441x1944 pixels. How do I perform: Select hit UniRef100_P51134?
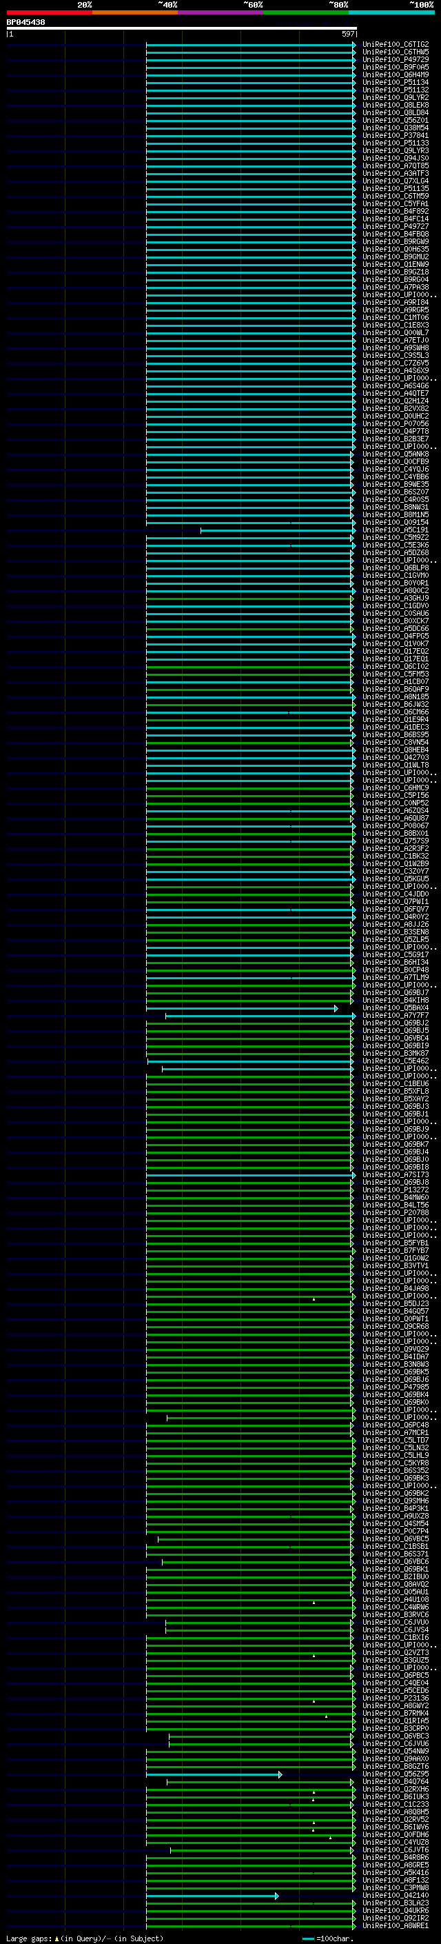coord(395,82)
